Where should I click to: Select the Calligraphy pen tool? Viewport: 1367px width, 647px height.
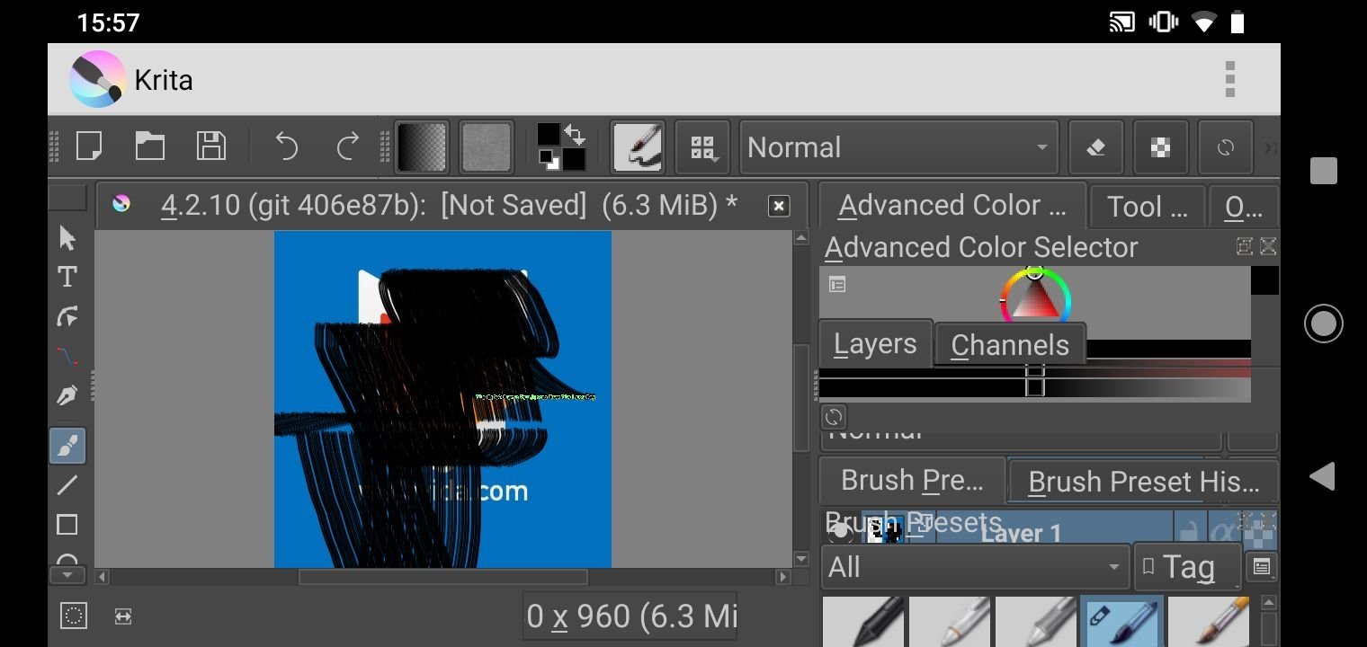coord(67,395)
